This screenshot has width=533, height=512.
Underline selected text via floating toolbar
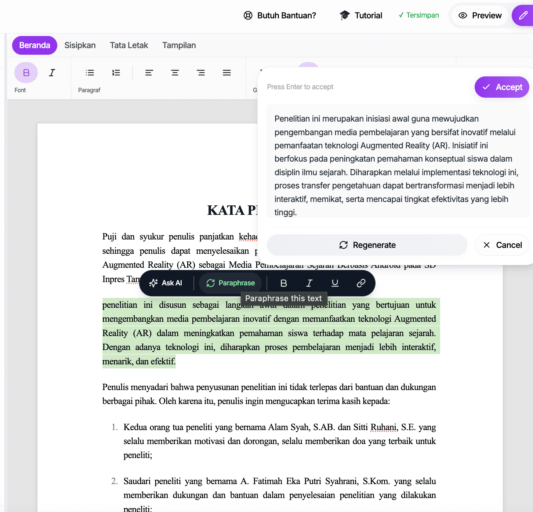(x=335, y=283)
